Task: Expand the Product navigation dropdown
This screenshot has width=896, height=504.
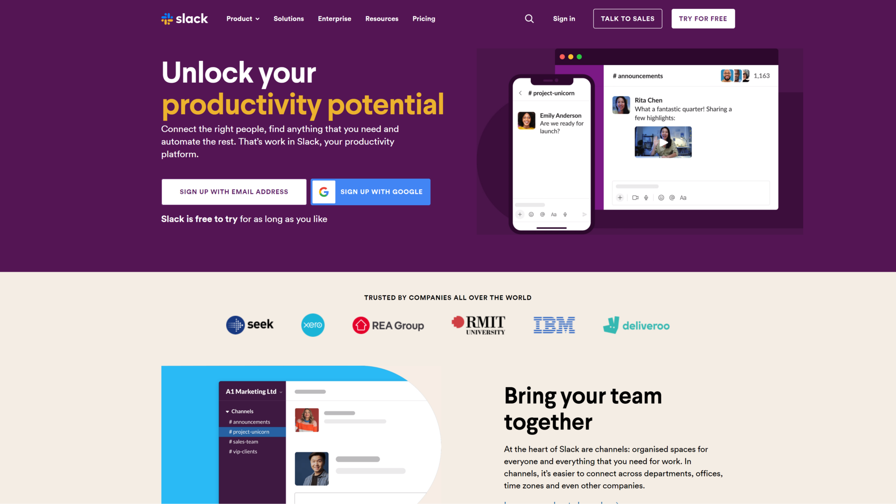Action: pos(242,18)
